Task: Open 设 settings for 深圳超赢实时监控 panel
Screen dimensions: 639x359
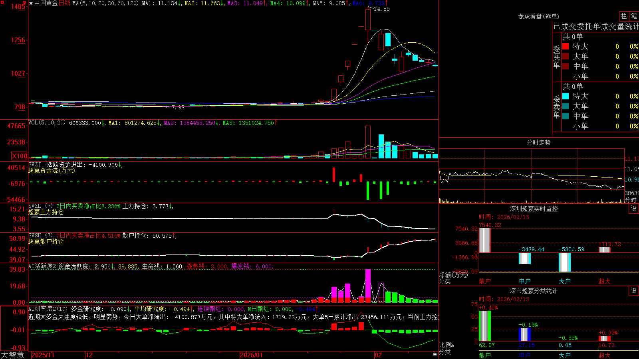Action: click(634, 209)
